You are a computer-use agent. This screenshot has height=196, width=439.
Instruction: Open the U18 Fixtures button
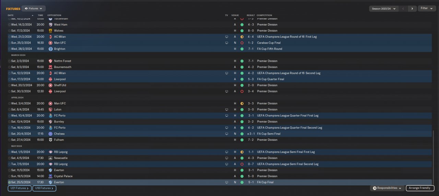pyautogui.click(x=44, y=188)
